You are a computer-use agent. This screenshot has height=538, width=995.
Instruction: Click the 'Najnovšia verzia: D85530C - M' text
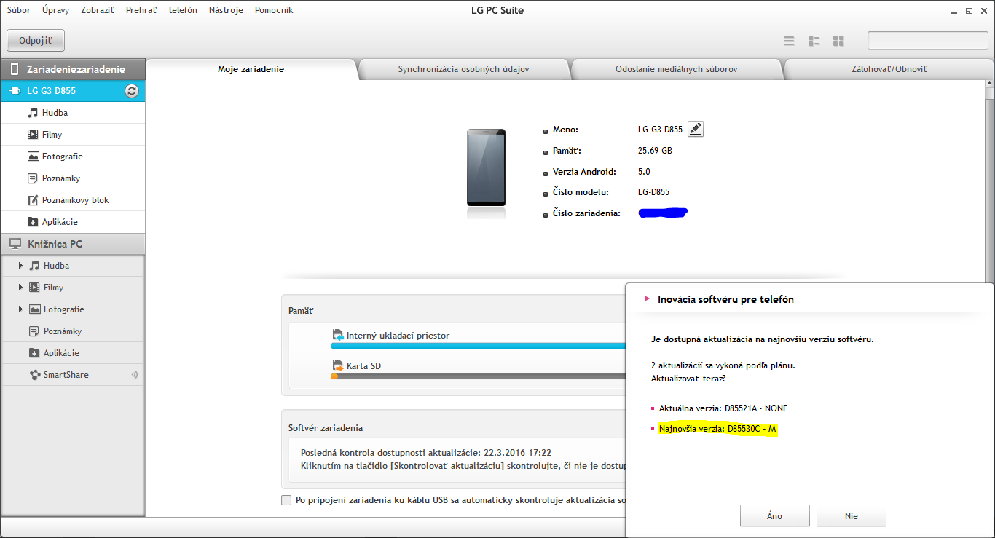[x=717, y=430]
